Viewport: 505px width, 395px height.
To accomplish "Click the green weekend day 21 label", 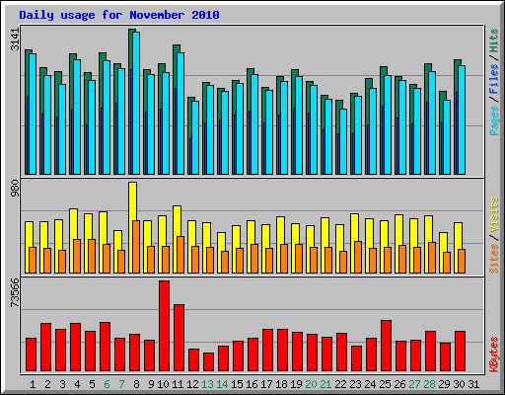I will pos(325,384).
